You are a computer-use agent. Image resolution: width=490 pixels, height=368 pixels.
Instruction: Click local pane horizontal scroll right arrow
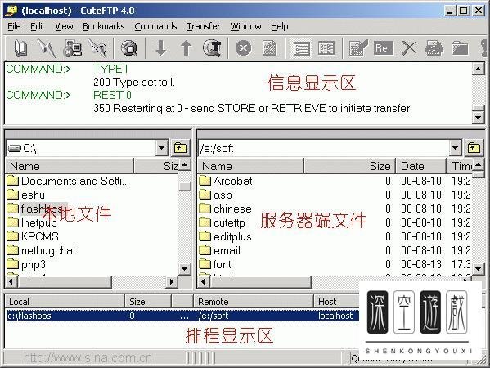171,282
